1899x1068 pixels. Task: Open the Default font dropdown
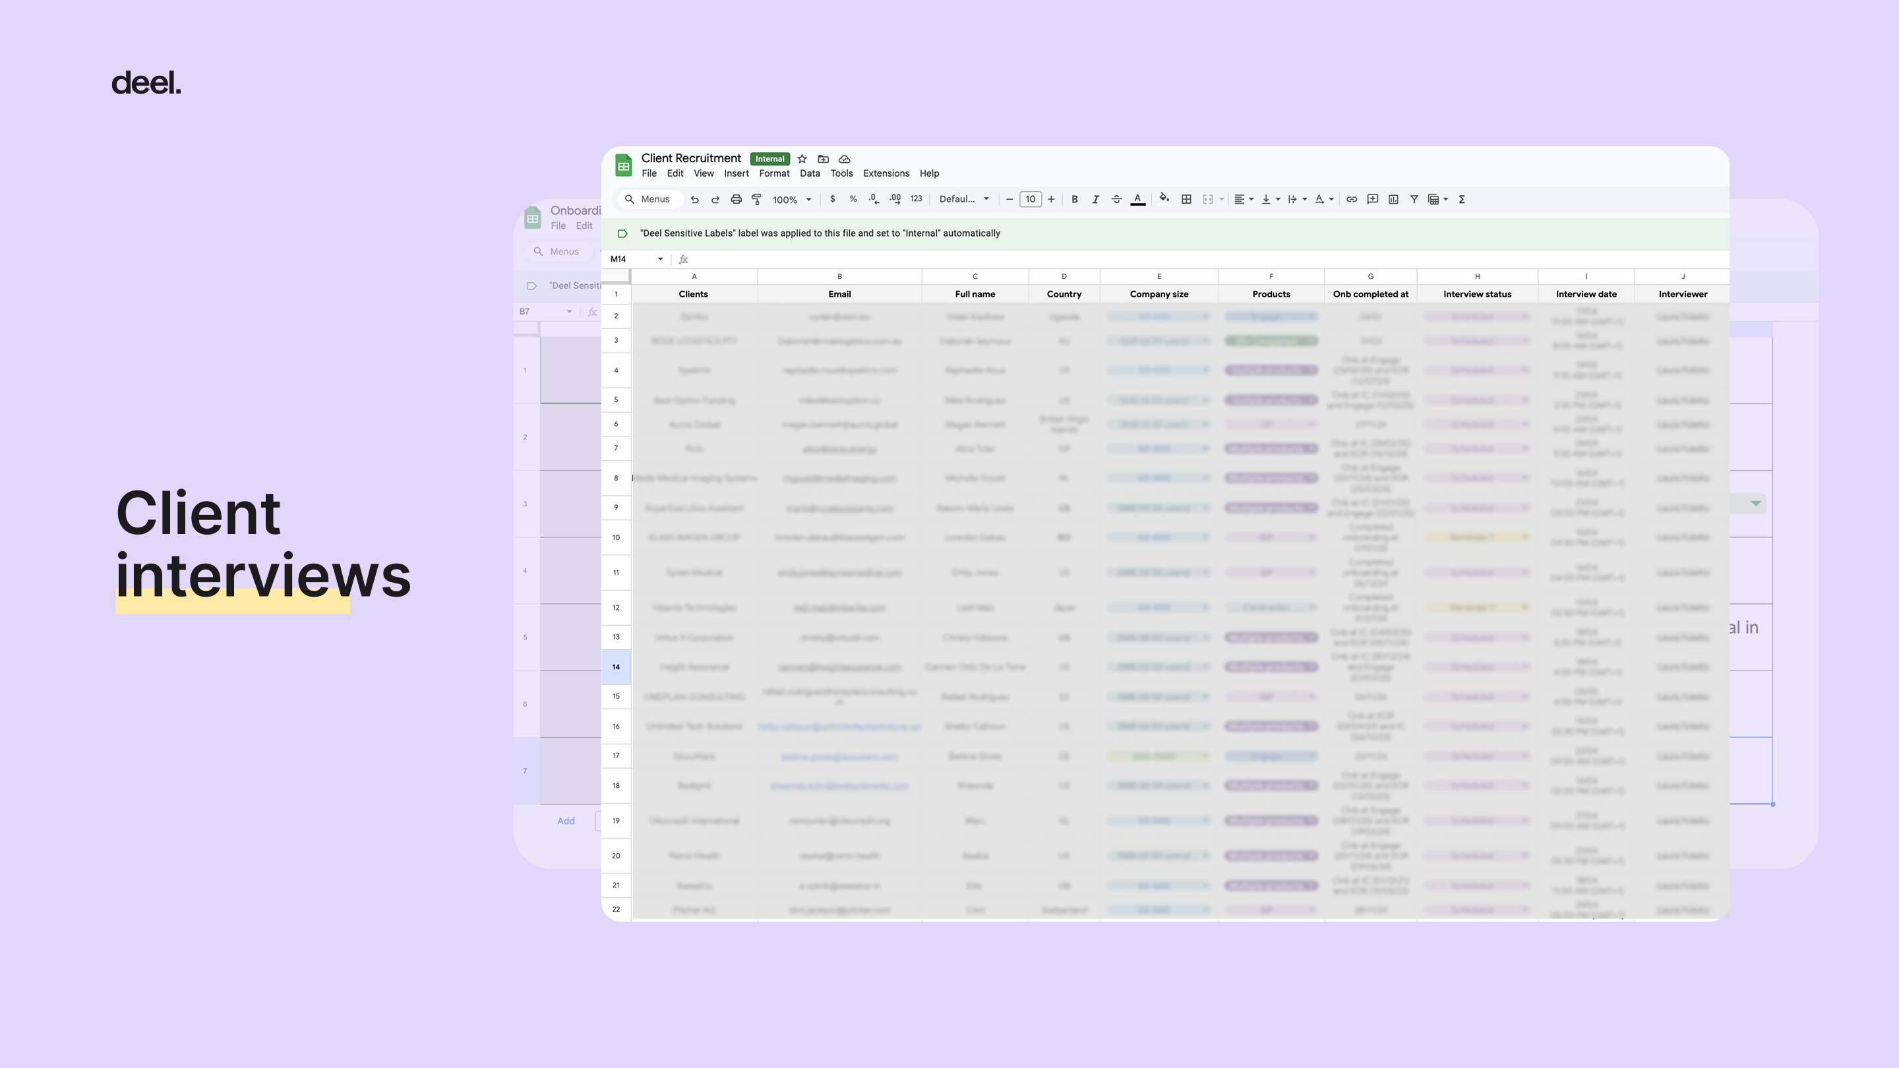(963, 199)
